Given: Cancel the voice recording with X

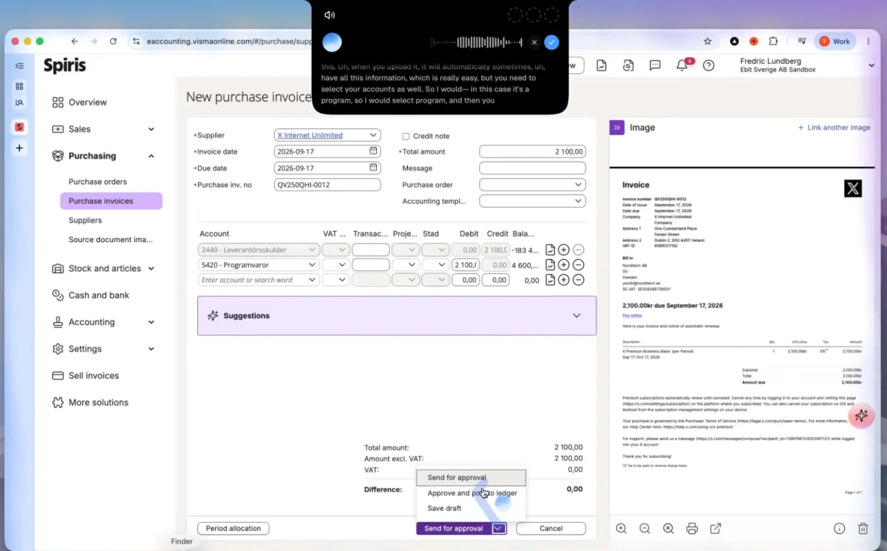Looking at the screenshot, I should (x=534, y=42).
